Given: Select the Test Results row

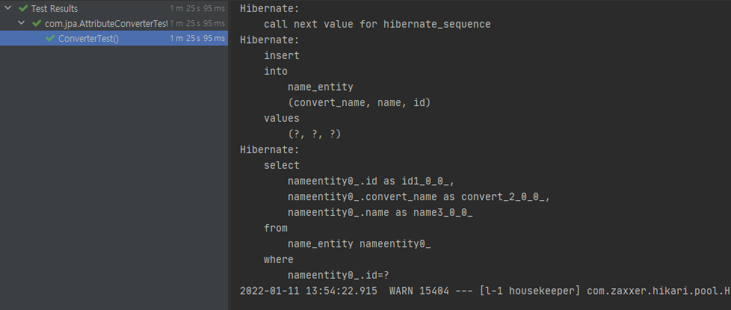Looking at the screenshot, I should (x=114, y=8).
